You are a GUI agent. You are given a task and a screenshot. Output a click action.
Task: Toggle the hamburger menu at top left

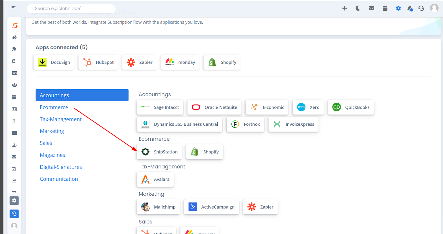click(13, 8)
